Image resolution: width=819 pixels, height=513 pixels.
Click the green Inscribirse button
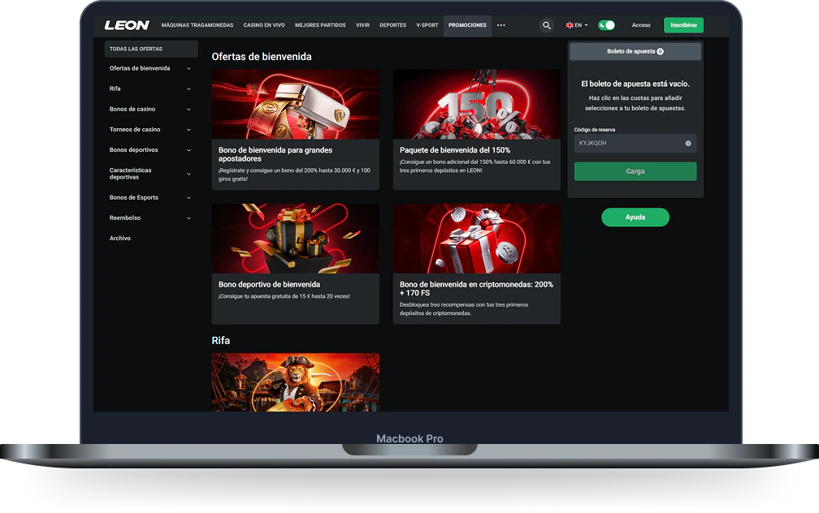683,25
